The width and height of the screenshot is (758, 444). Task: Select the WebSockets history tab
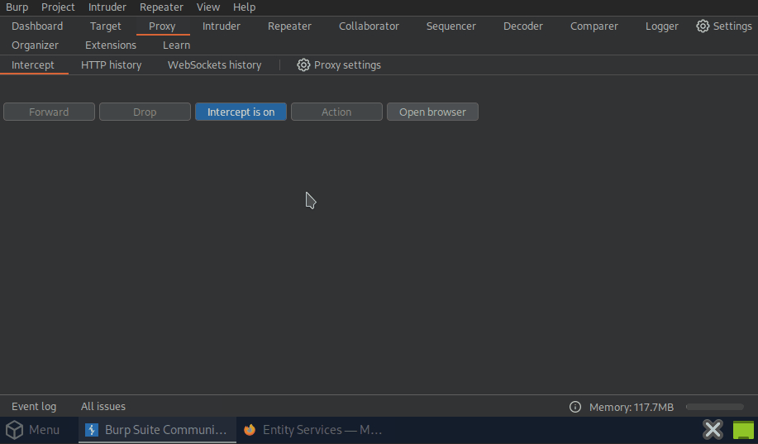pyautogui.click(x=214, y=64)
